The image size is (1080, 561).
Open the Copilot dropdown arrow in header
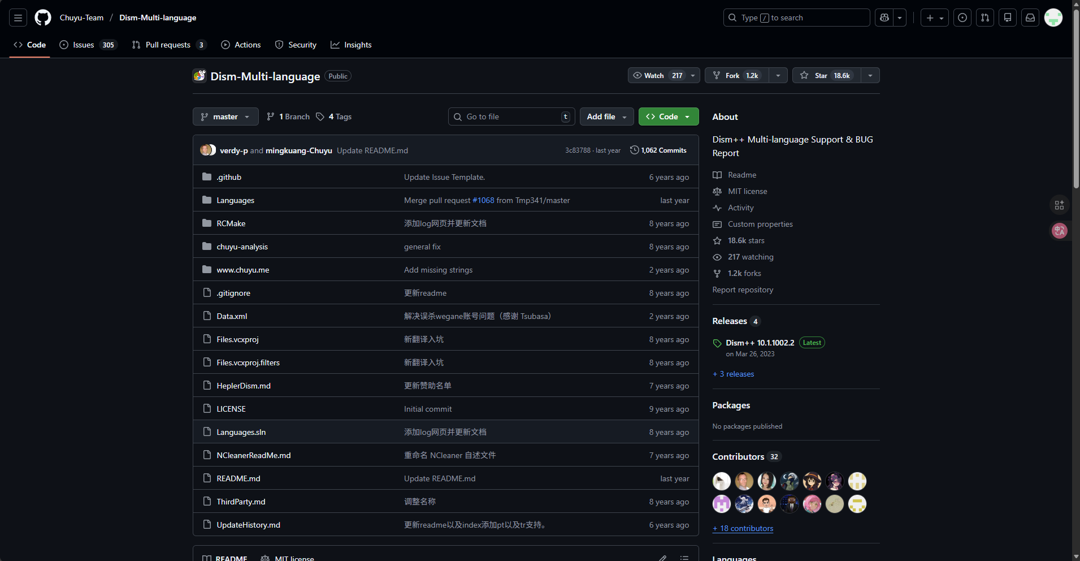coord(900,18)
